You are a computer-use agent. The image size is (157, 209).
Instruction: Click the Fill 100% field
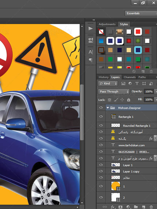pos(149,100)
